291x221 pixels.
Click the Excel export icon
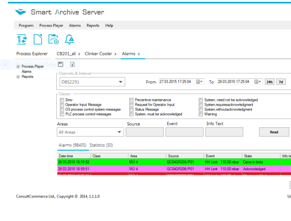click(x=73, y=64)
